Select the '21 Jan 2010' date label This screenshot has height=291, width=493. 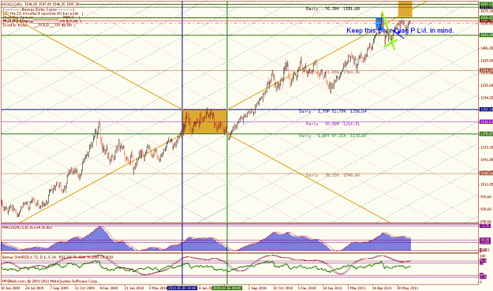tap(134, 288)
